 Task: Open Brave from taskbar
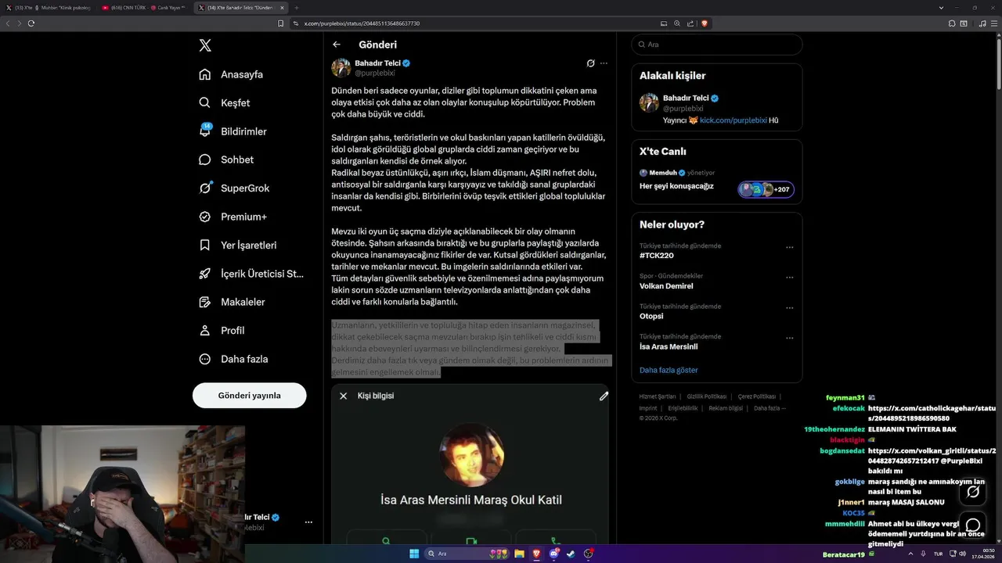click(x=536, y=554)
